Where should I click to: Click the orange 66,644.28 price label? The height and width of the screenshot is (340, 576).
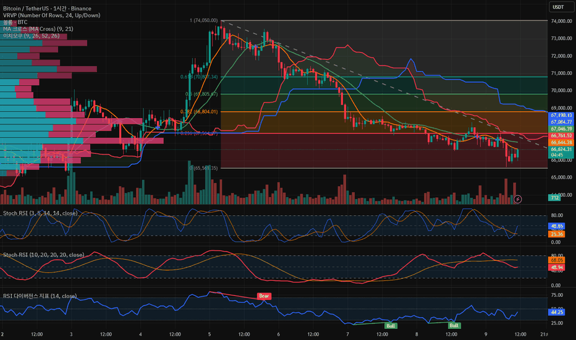[561, 142]
